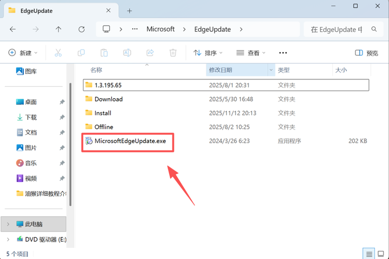Open 音乐 in the sidebar
Image resolution: width=389 pixels, height=259 pixels.
tap(26, 163)
